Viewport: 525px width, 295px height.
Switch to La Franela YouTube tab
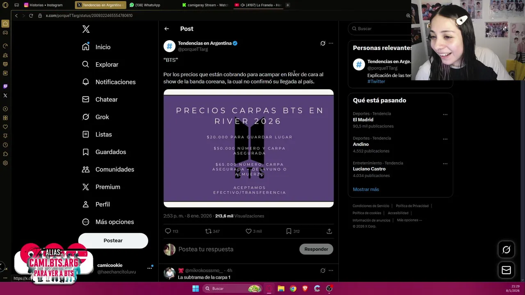pyautogui.click(x=258, y=5)
